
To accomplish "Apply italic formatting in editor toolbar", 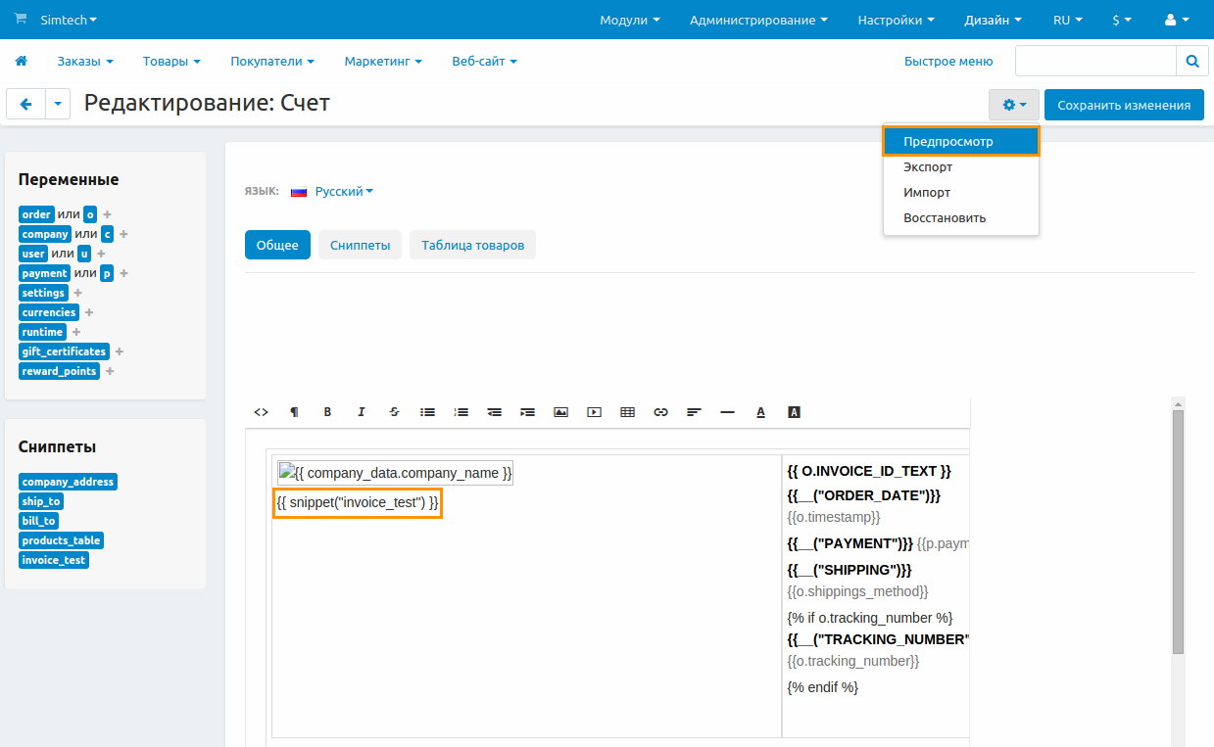I will tap(361, 412).
